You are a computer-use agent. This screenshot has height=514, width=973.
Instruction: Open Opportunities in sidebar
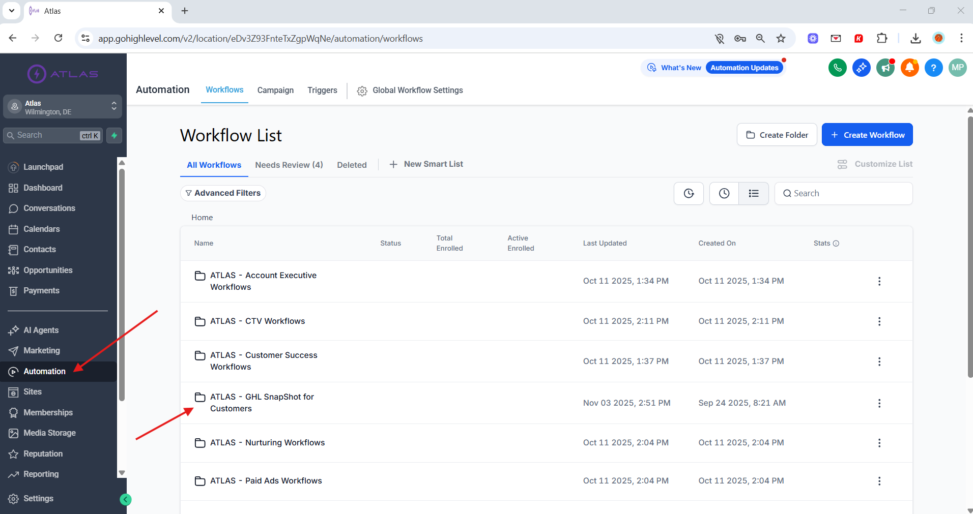click(47, 270)
